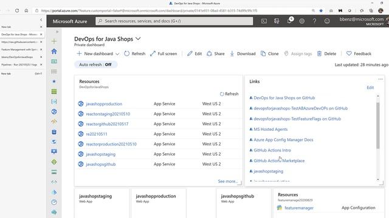This screenshot has height=218, width=389.
Task: Open MS Hosted Agents link
Action: (270, 129)
